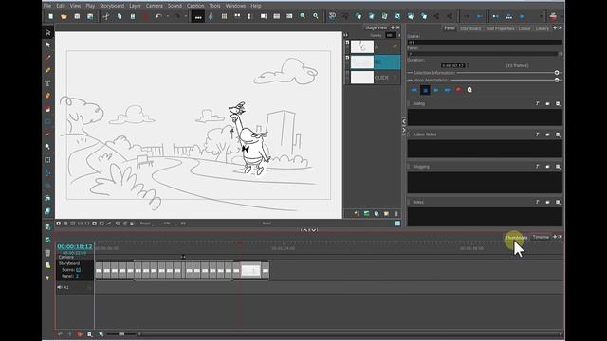Click the 3D toggle icon in toolbar
607x341 pixels.
pos(332,16)
